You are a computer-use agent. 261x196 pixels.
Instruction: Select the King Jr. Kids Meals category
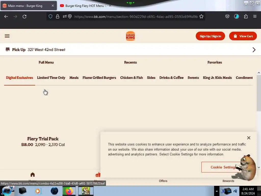(x=217, y=78)
